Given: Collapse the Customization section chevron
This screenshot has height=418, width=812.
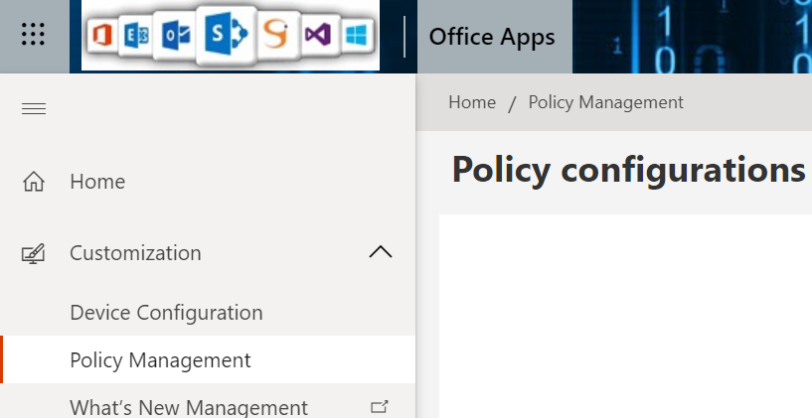Looking at the screenshot, I should coord(380,252).
